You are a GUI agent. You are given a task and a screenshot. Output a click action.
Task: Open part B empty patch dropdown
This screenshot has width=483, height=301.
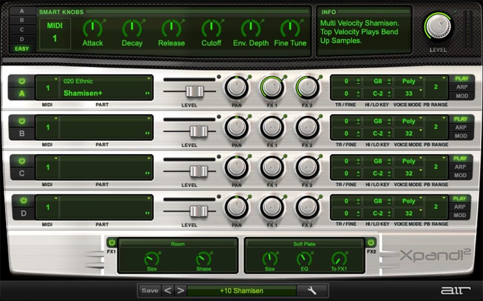click(x=106, y=121)
